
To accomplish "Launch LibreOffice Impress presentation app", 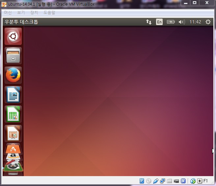I will (x=13, y=133).
